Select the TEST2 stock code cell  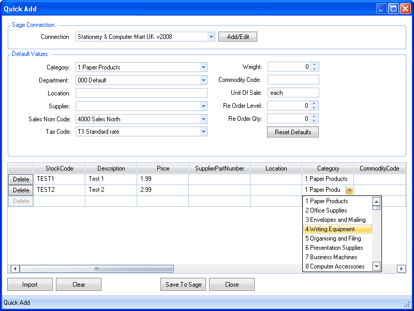tap(59, 190)
